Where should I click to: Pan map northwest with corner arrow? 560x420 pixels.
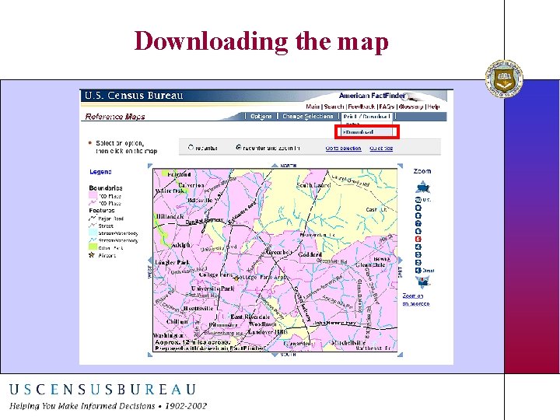(150, 166)
